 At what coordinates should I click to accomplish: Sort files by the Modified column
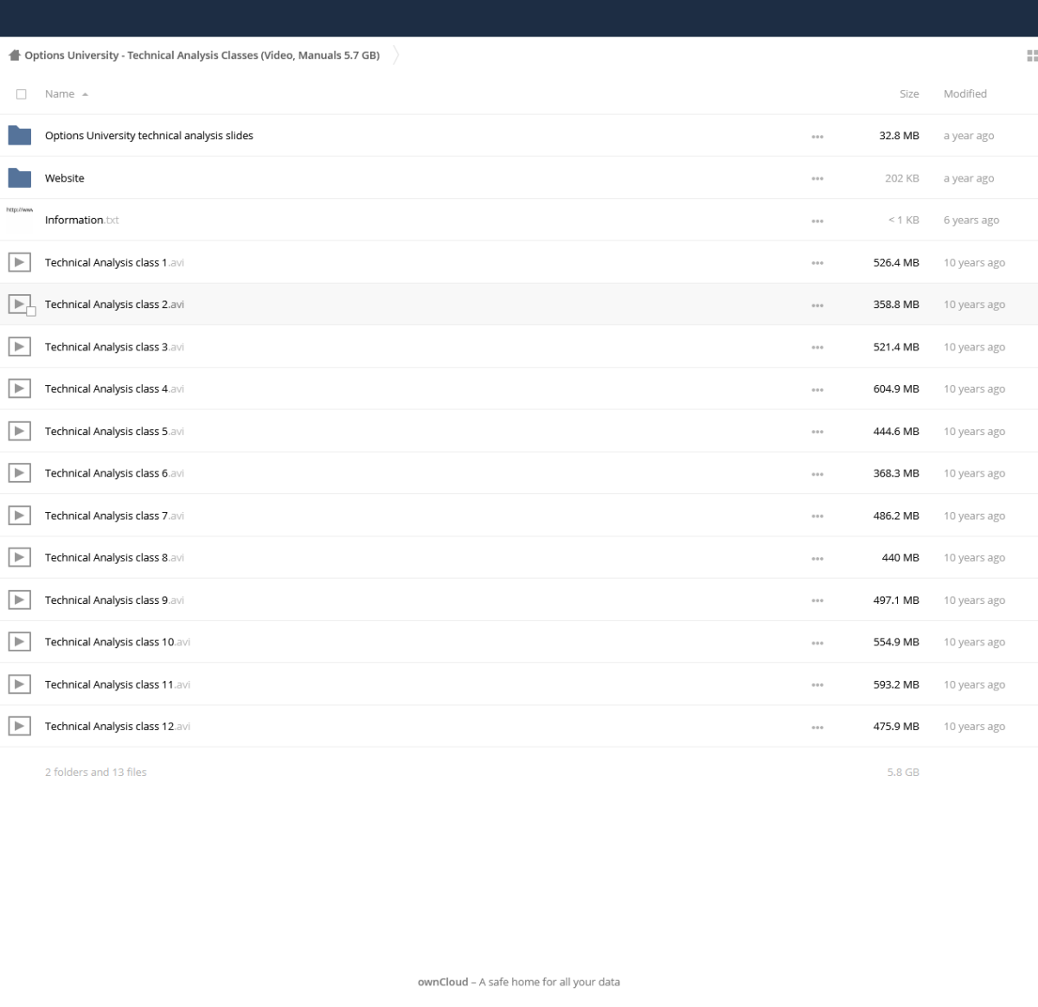coord(965,93)
